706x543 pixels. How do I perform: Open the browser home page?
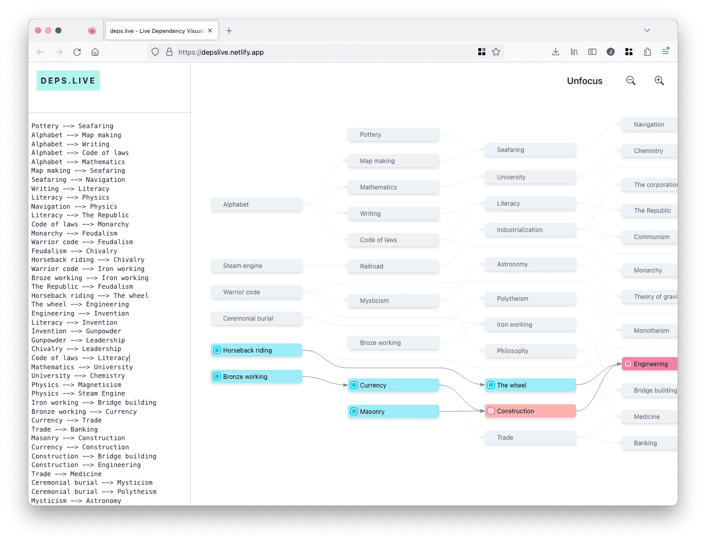click(95, 52)
